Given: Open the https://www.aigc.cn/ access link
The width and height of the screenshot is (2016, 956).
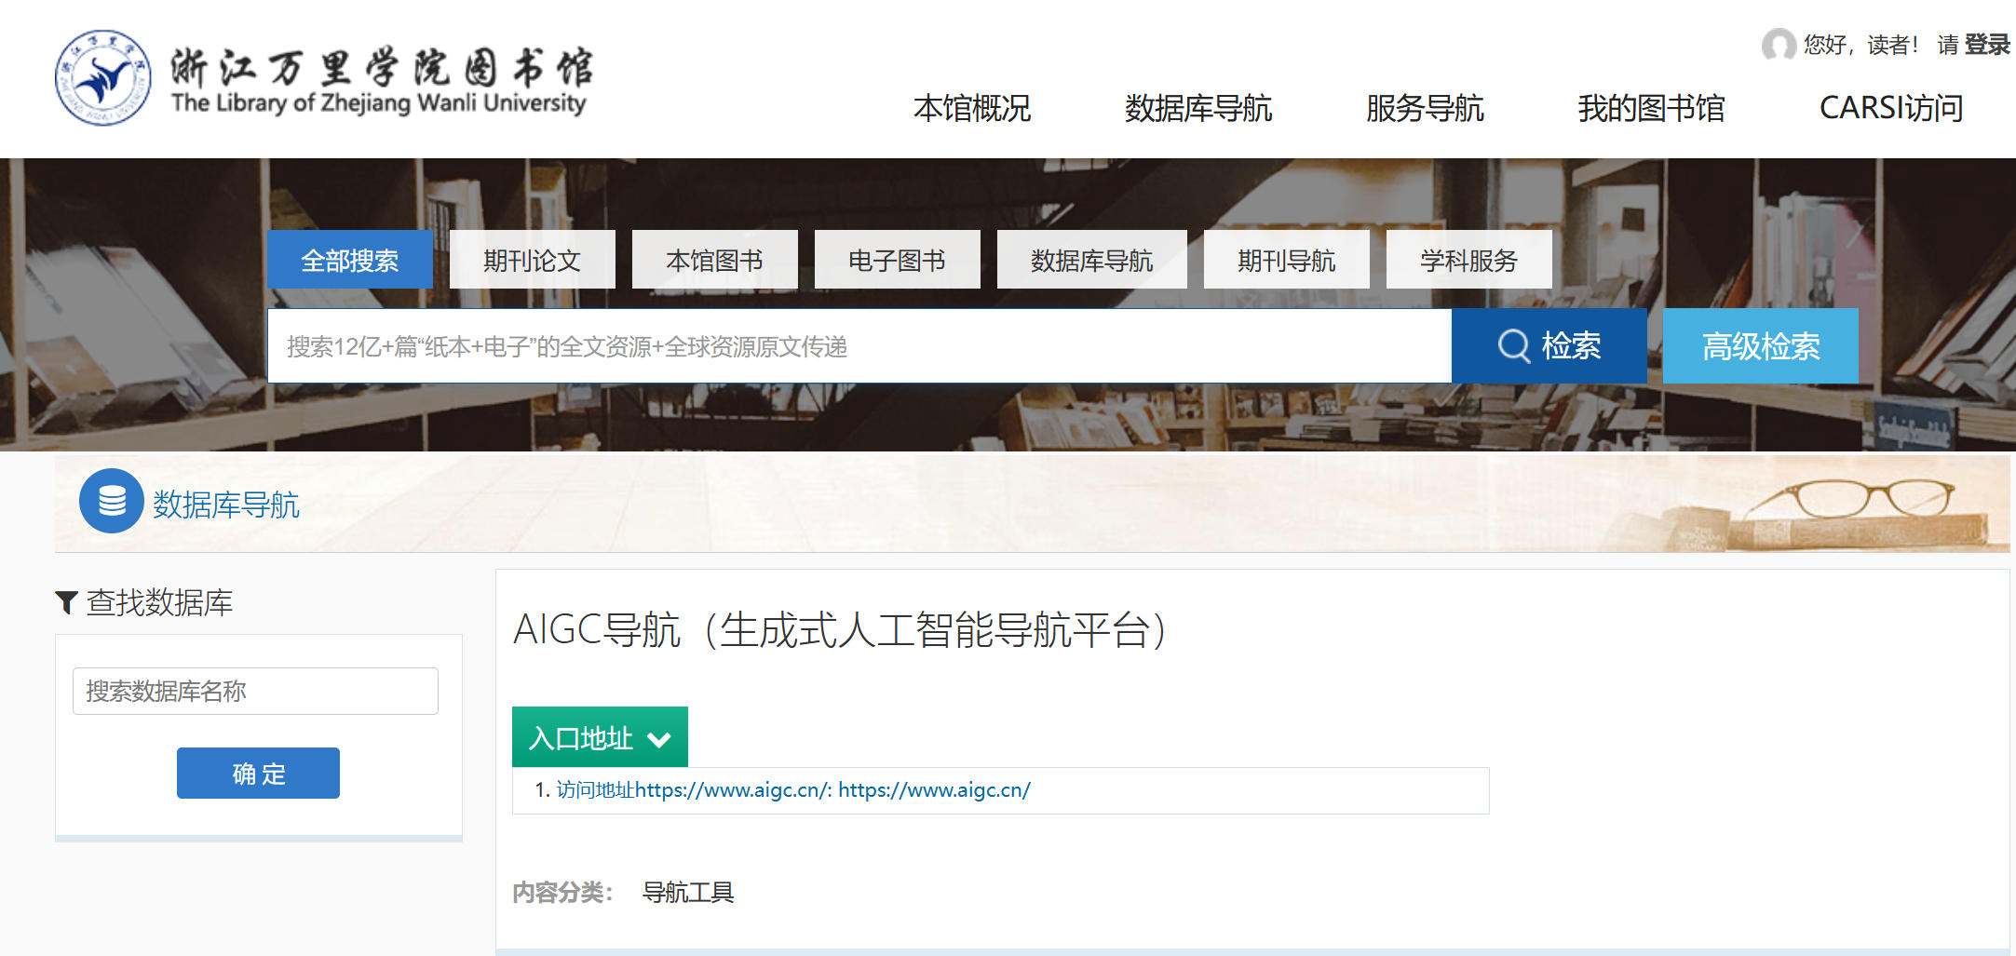Looking at the screenshot, I should point(934,790).
